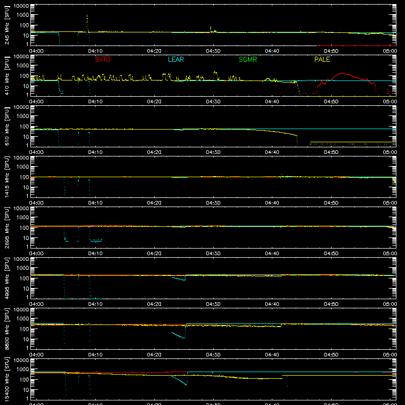Click 04:20 time label of 410 MHz plot
Image resolution: width=405 pixels, height=405 pixels.
click(x=154, y=102)
